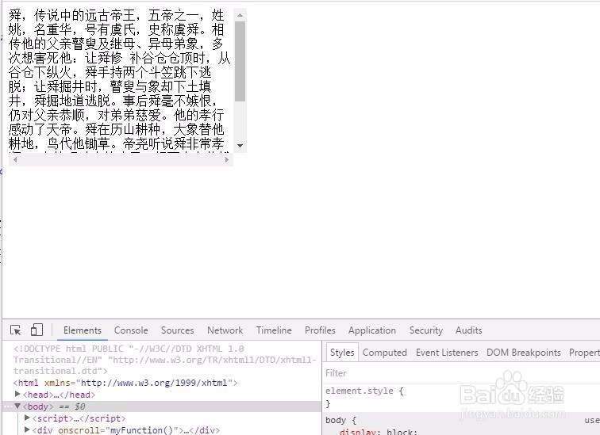Open the Application tab
The width and height of the screenshot is (600, 435).
(x=372, y=330)
